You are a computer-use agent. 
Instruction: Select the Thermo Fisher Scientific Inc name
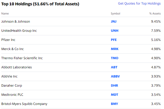[x=22, y=58]
